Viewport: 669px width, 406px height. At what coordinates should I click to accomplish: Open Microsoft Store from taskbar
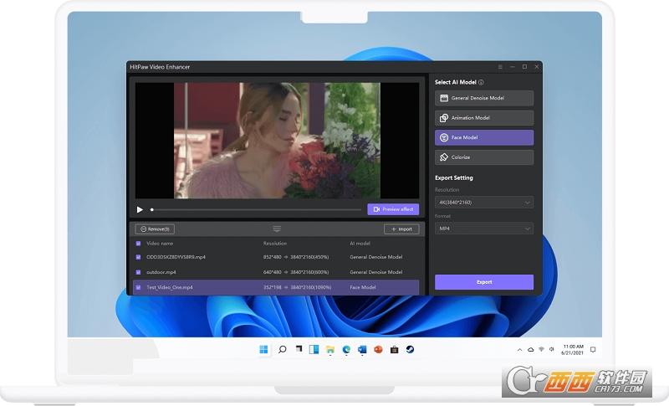394,350
